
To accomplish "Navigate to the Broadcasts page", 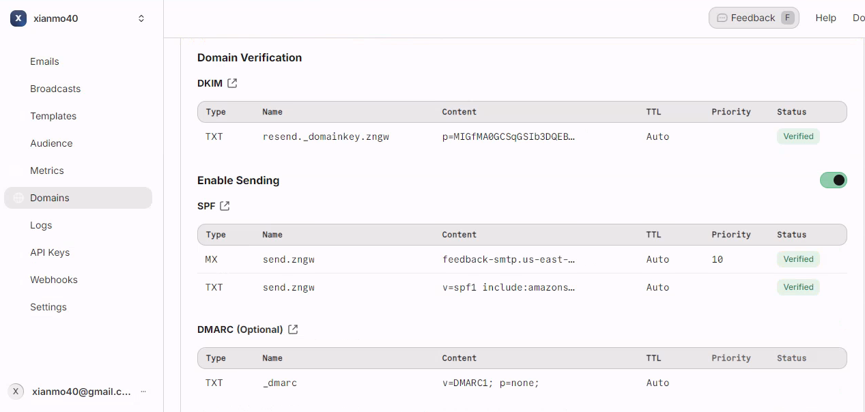I will (55, 89).
